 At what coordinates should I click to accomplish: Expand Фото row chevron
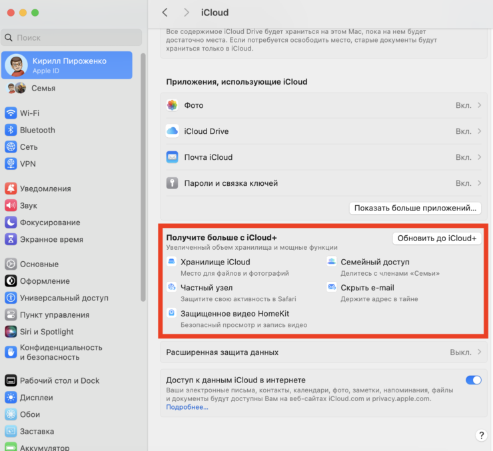pos(480,105)
